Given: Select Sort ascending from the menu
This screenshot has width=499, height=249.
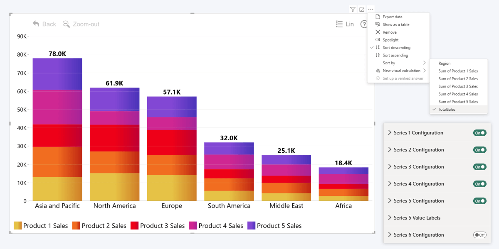Looking at the screenshot, I should (x=395, y=55).
